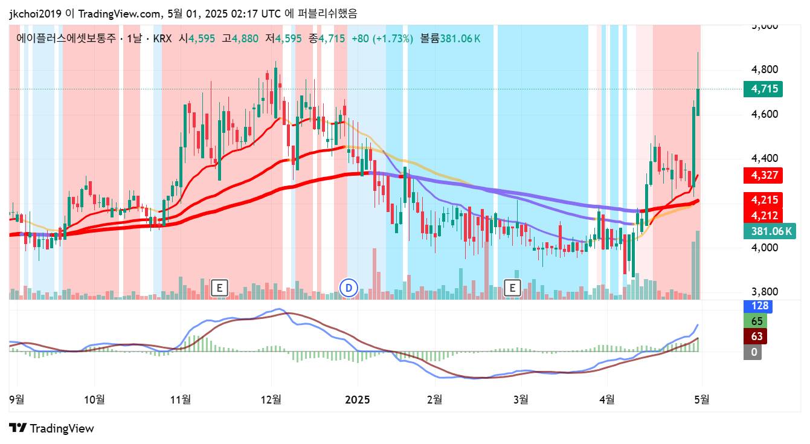The width and height of the screenshot is (810, 444).
Task: Click the low value 저4,595
Action: coord(283,39)
